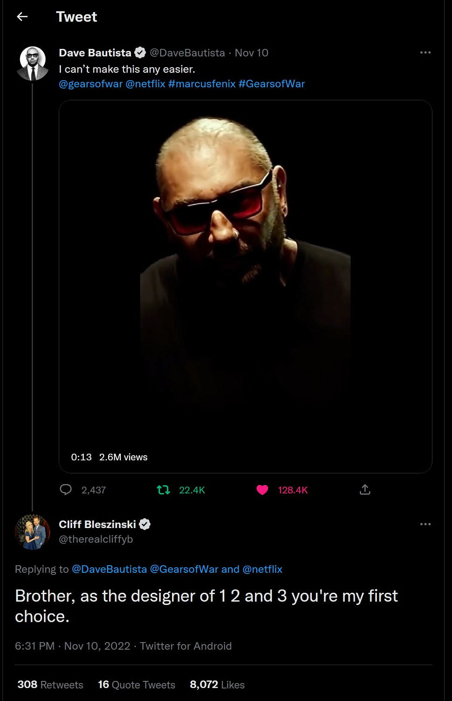
Task: Open the @netflix mention in Bautista's tweet
Action: 145,84
